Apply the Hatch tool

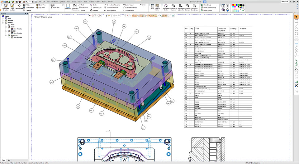pyautogui.click(x=26, y=5)
